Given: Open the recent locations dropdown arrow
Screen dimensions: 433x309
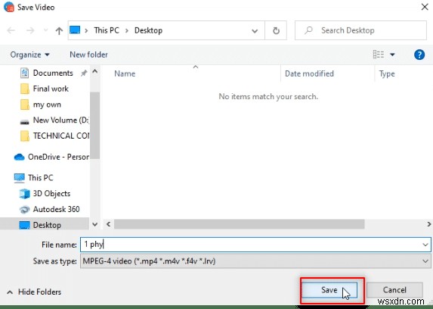Looking at the screenshot, I should point(46,30).
